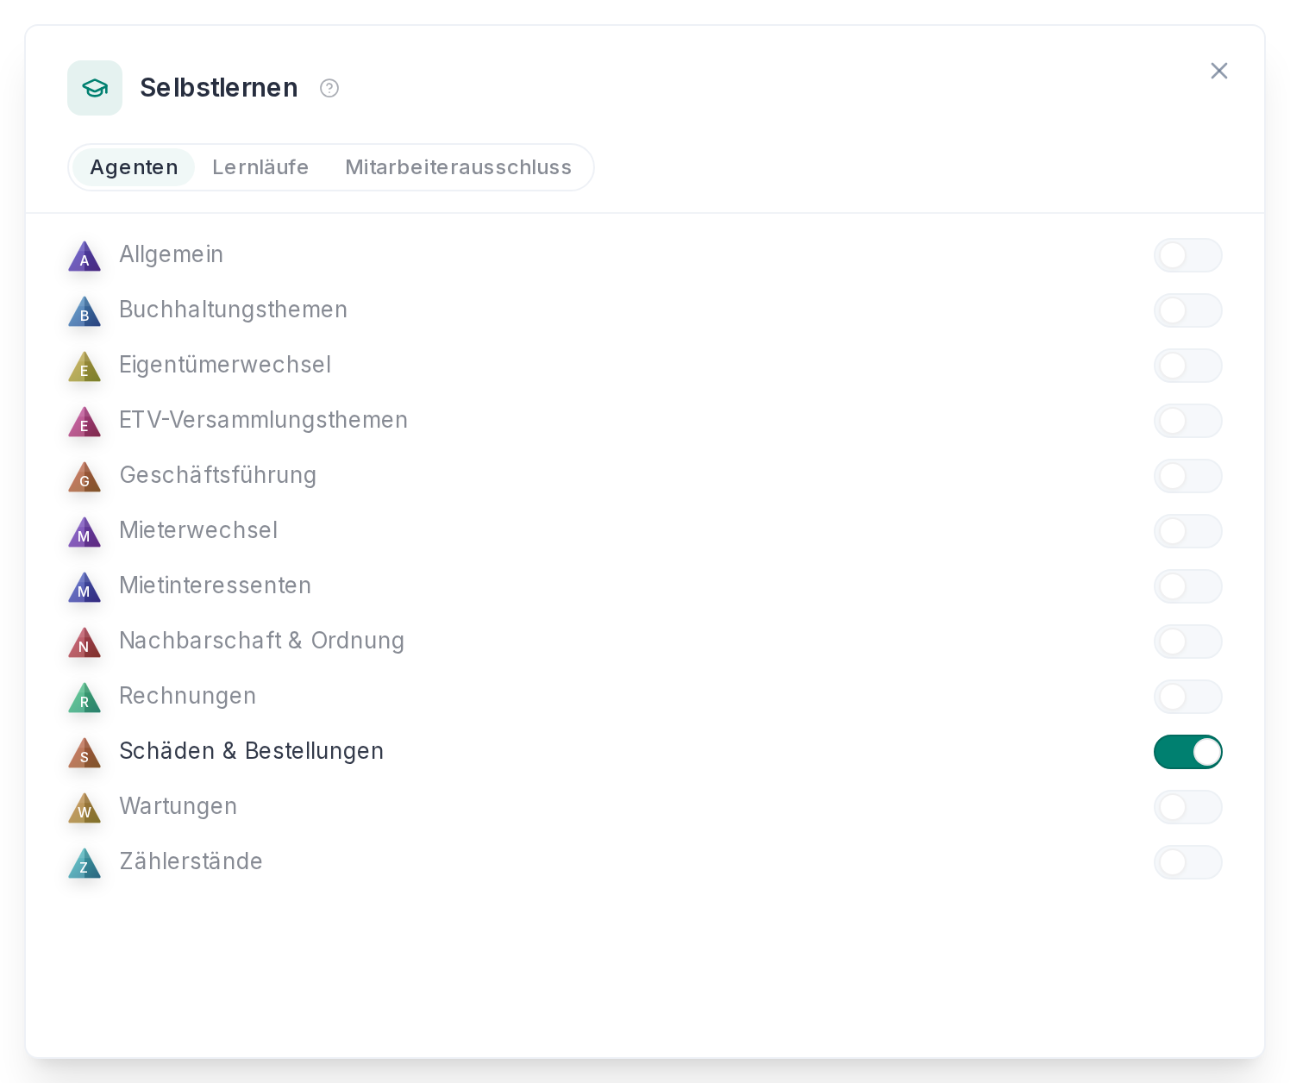The width and height of the screenshot is (1290, 1083).
Task: Click the Wartungen agent label
Action: coord(178,806)
